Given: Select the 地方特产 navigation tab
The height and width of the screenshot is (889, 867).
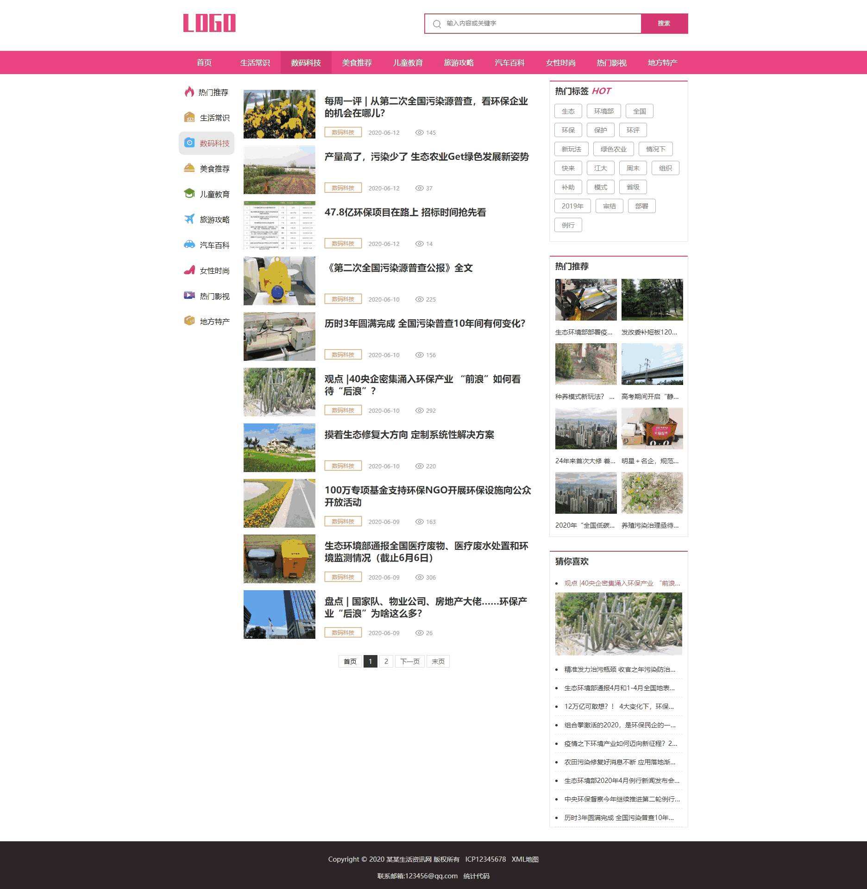Looking at the screenshot, I should 662,63.
